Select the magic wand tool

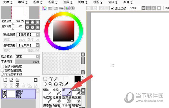pos(56,79)
